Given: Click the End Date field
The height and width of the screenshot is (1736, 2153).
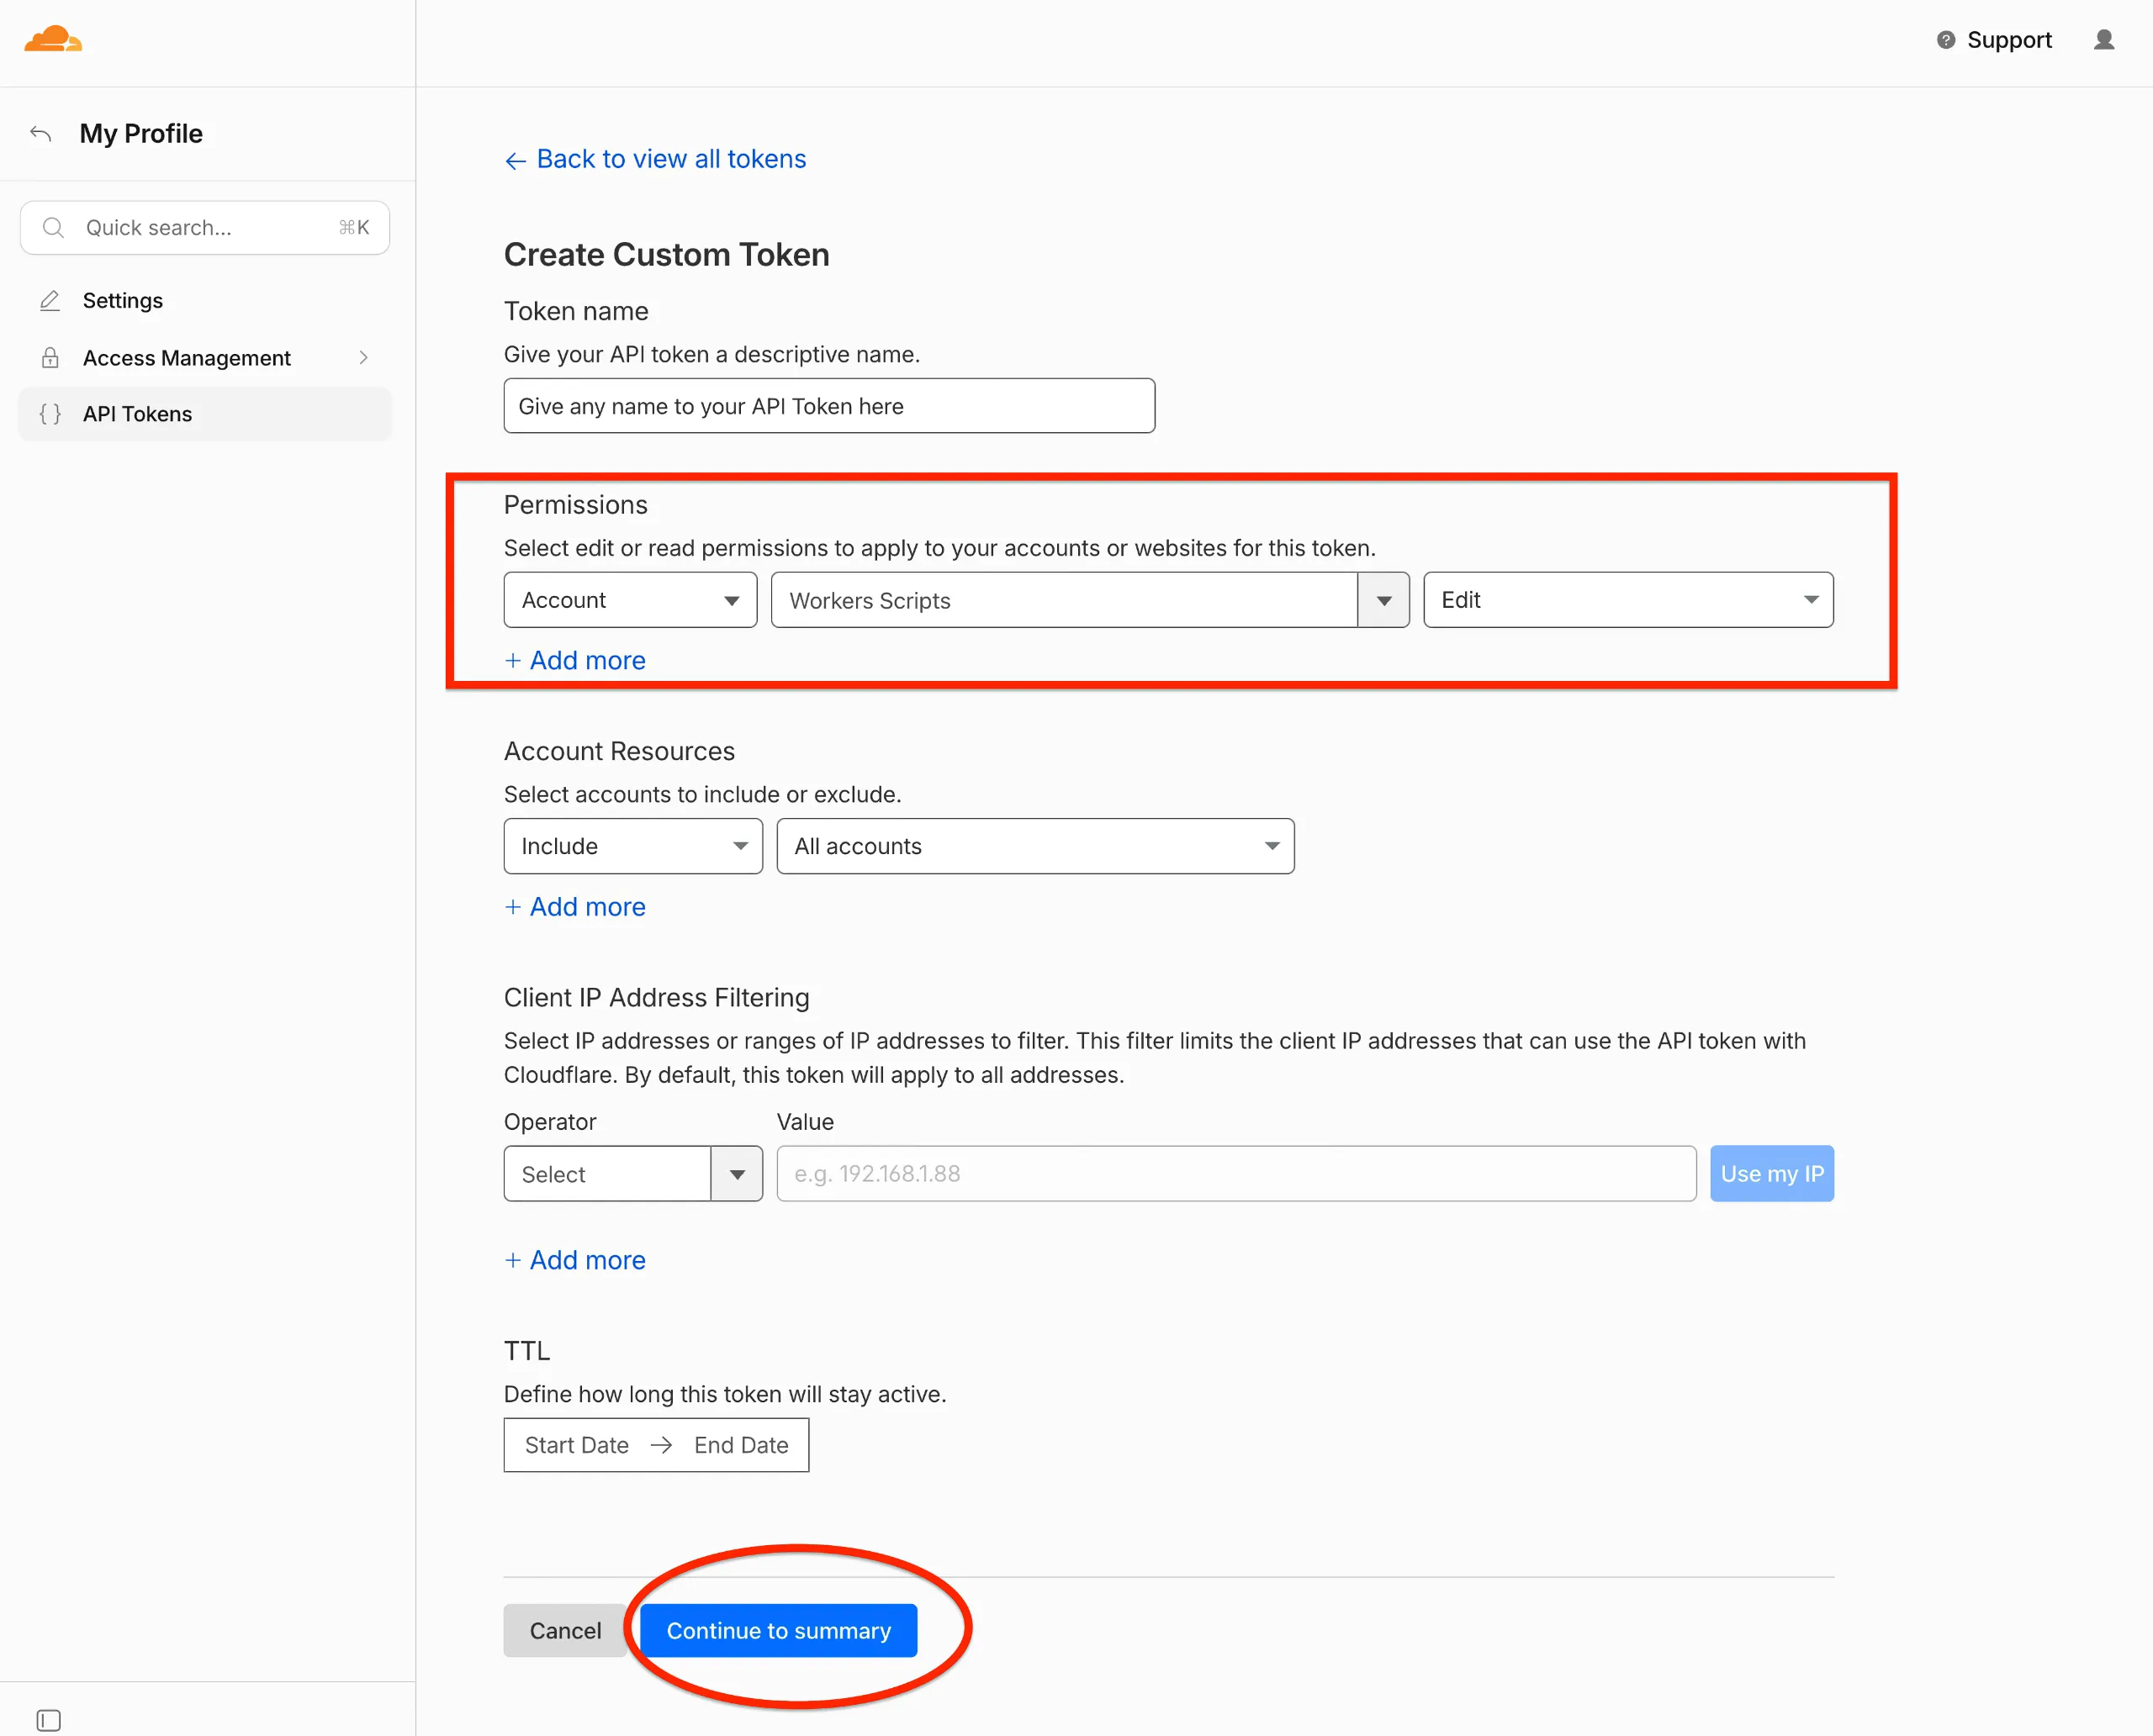Looking at the screenshot, I should tap(741, 1445).
